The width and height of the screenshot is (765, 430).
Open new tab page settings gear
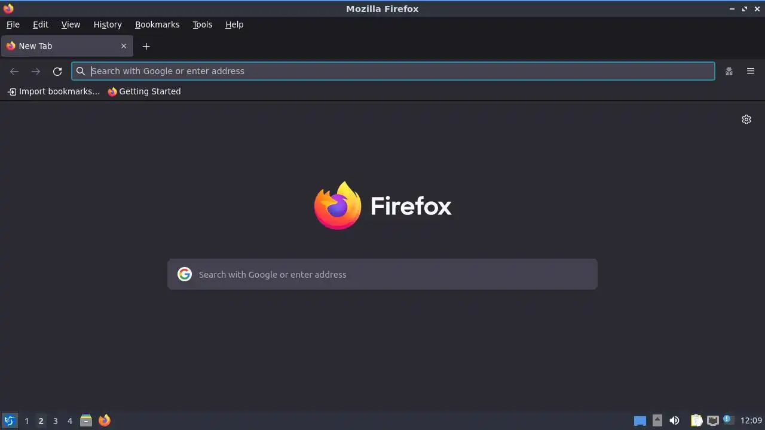point(746,119)
